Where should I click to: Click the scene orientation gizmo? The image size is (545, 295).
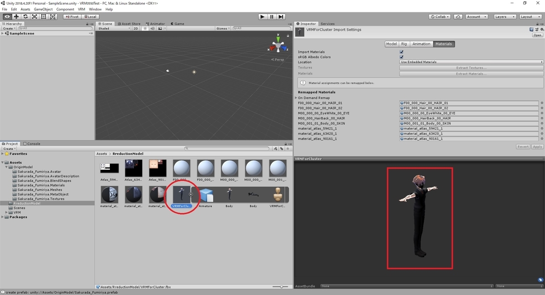277,45
